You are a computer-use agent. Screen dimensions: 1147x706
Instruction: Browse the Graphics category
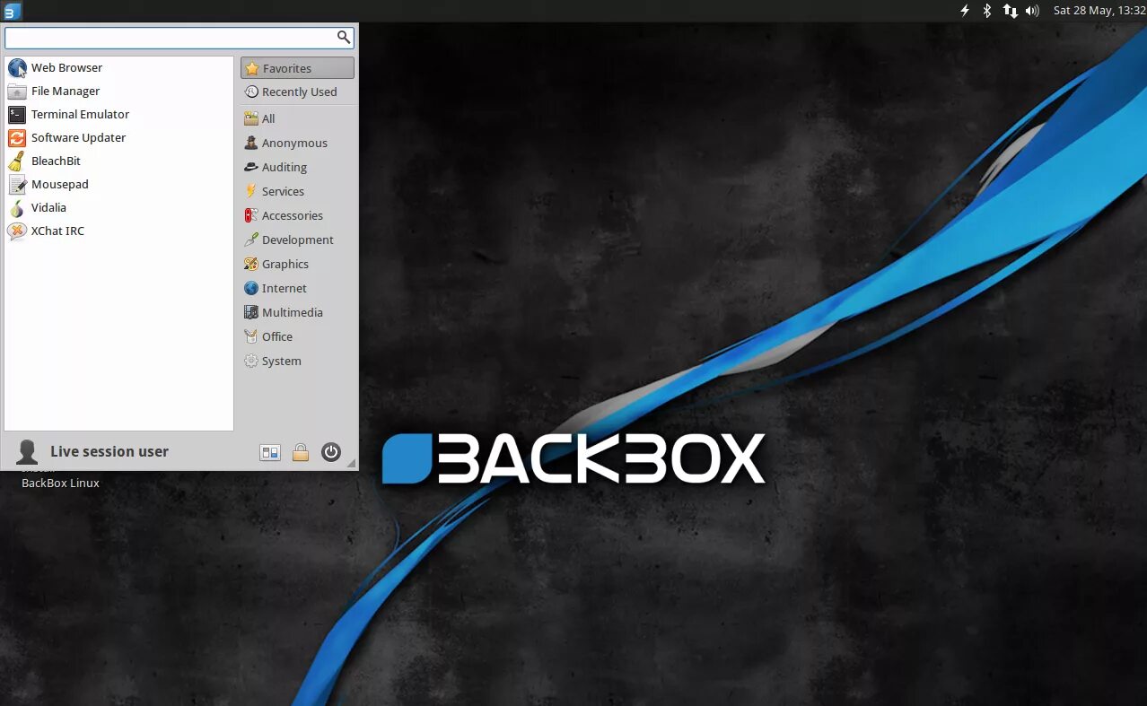pyautogui.click(x=297, y=264)
